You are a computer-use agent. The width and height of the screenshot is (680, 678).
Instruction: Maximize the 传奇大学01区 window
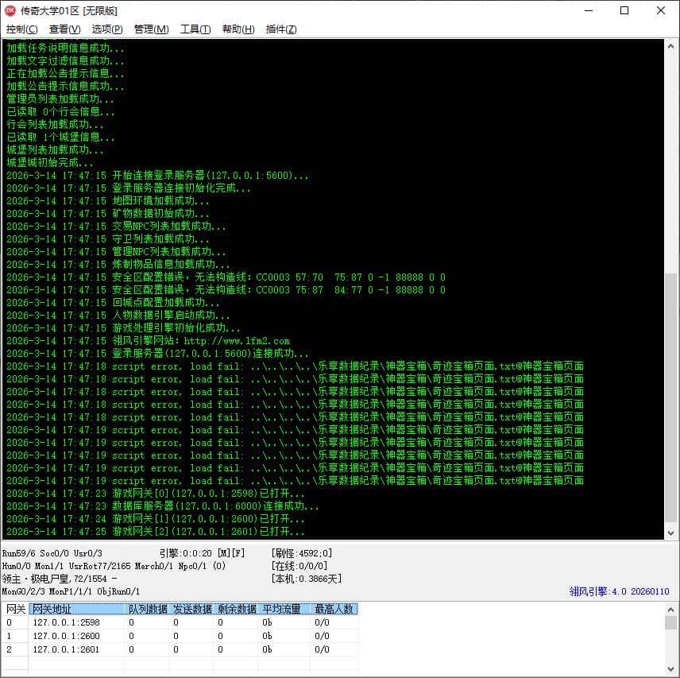(x=624, y=10)
